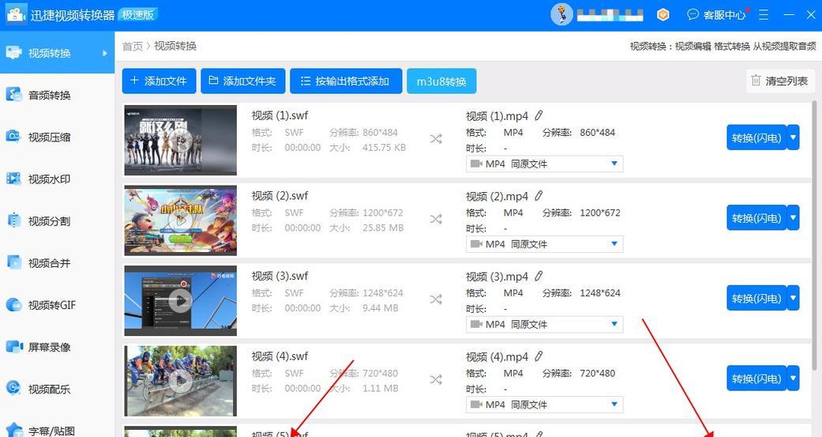Open the hamburger menu icon in title bar
This screenshot has height=437, width=822.
click(x=764, y=15)
